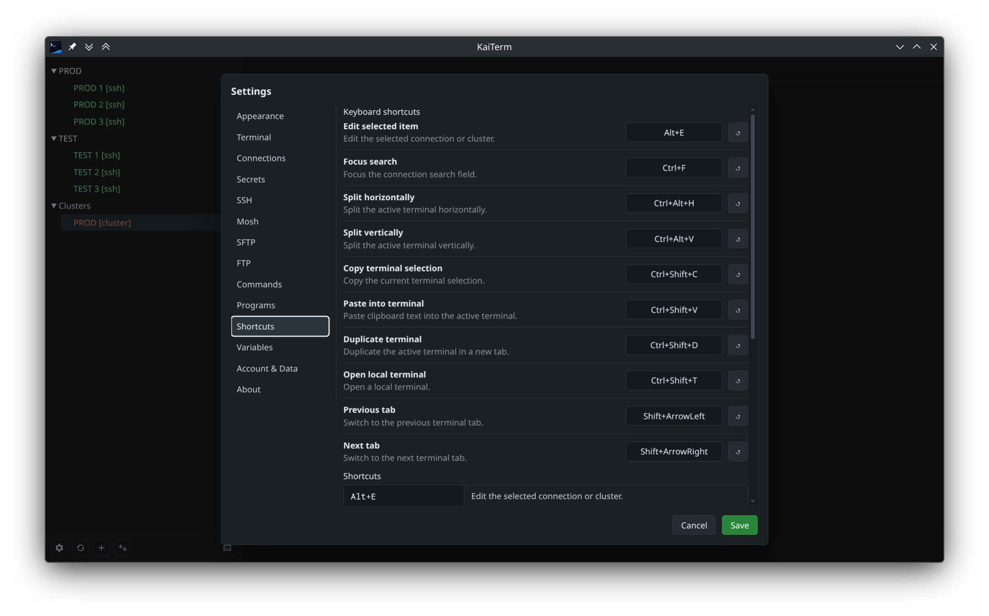Reset the Previous tab shortcut
The width and height of the screenshot is (989, 616).
coord(738,416)
